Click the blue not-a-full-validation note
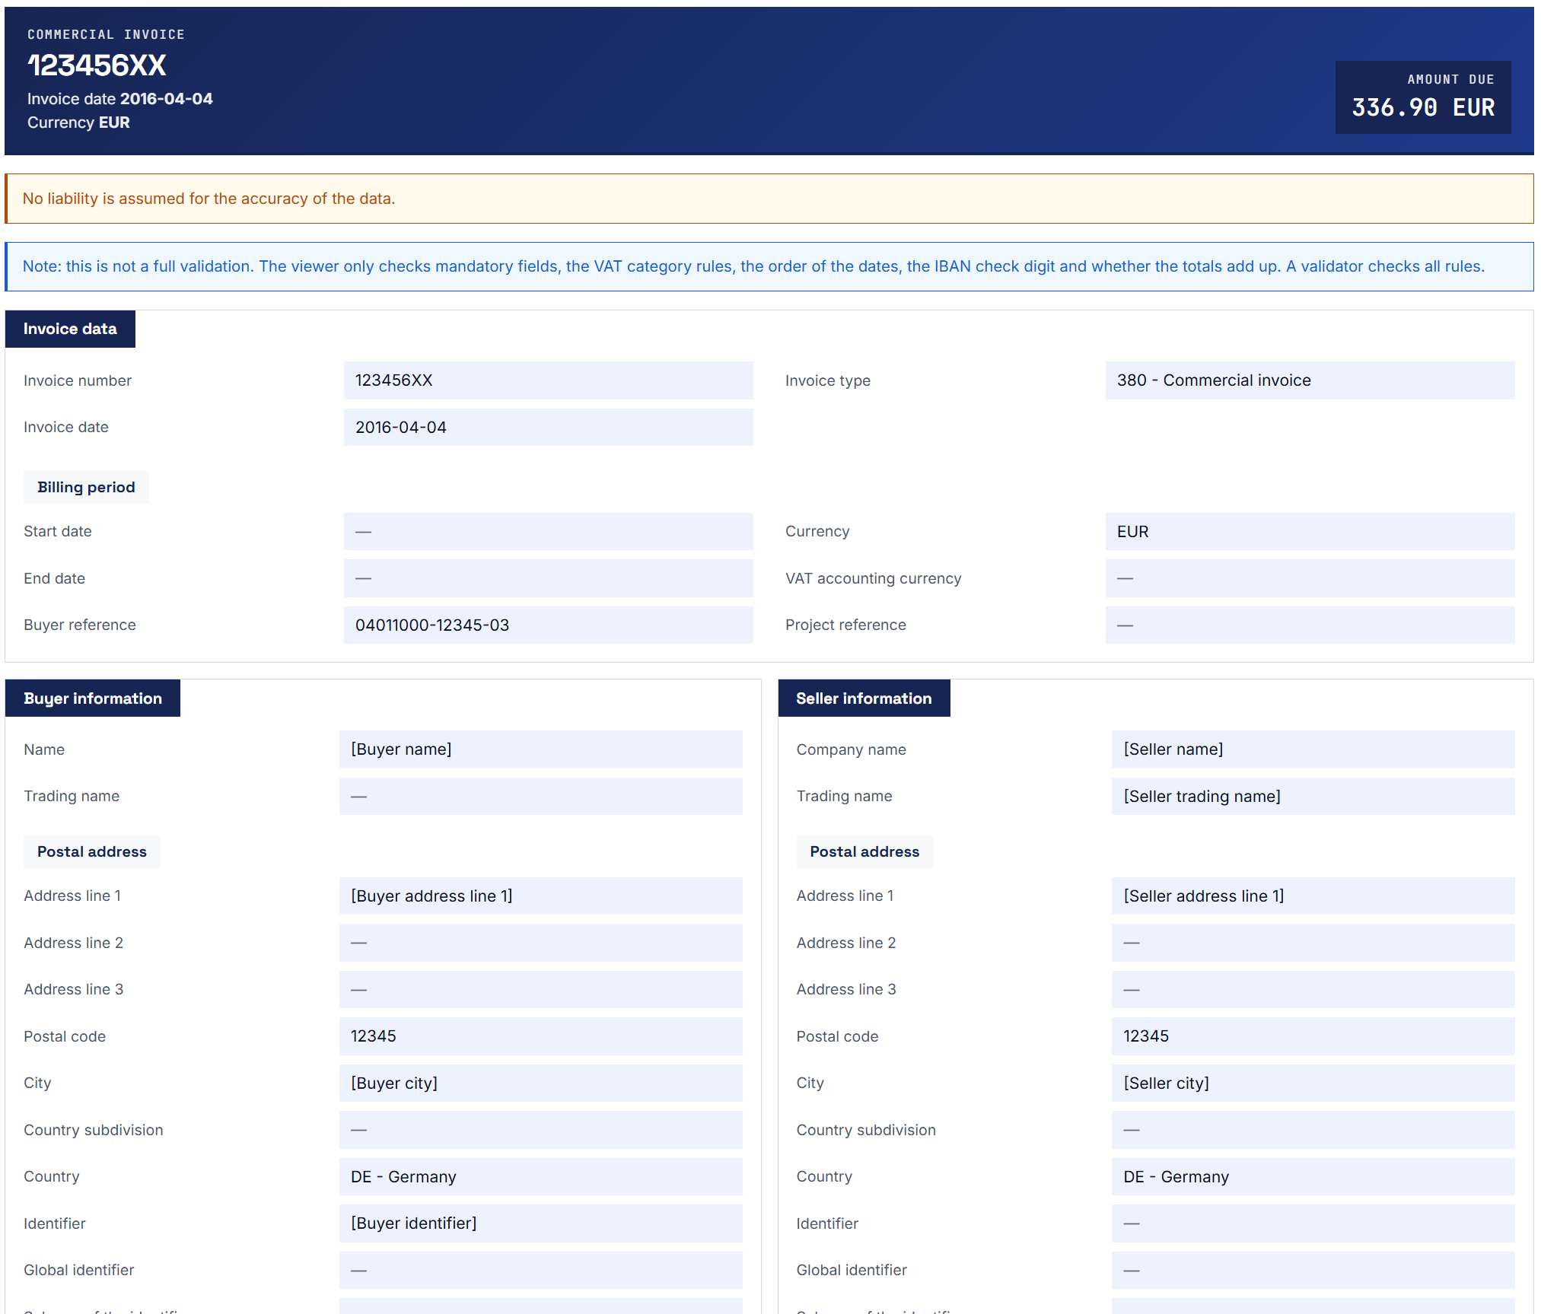The width and height of the screenshot is (1541, 1314). tap(769, 266)
